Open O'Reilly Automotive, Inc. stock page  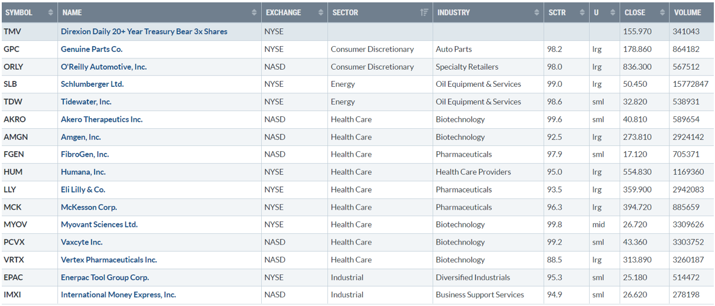(103, 67)
